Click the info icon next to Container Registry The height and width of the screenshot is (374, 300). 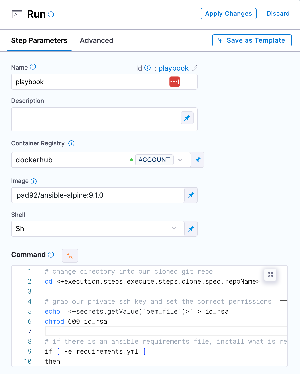pos(71,143)
